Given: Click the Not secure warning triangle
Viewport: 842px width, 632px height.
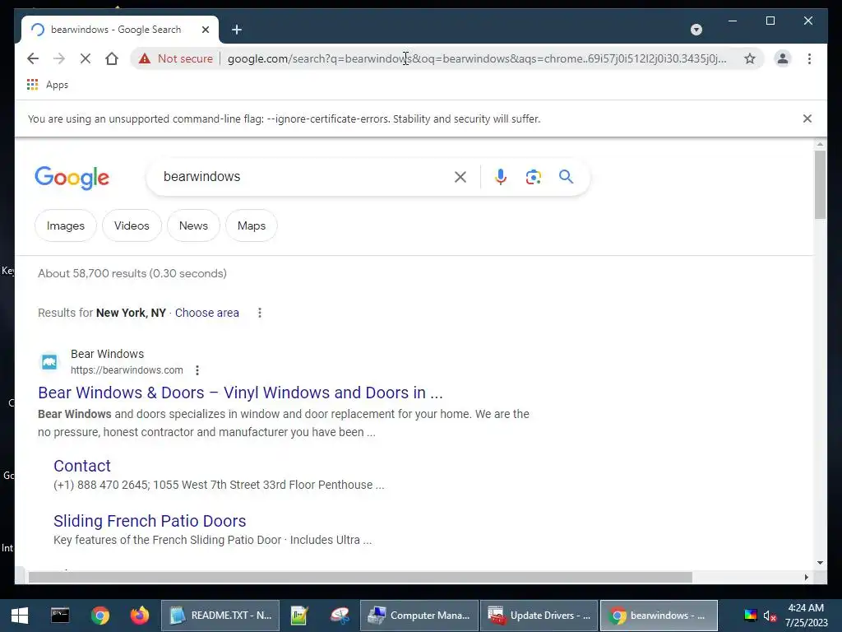Looking at the screenshot, I should 145,58.
